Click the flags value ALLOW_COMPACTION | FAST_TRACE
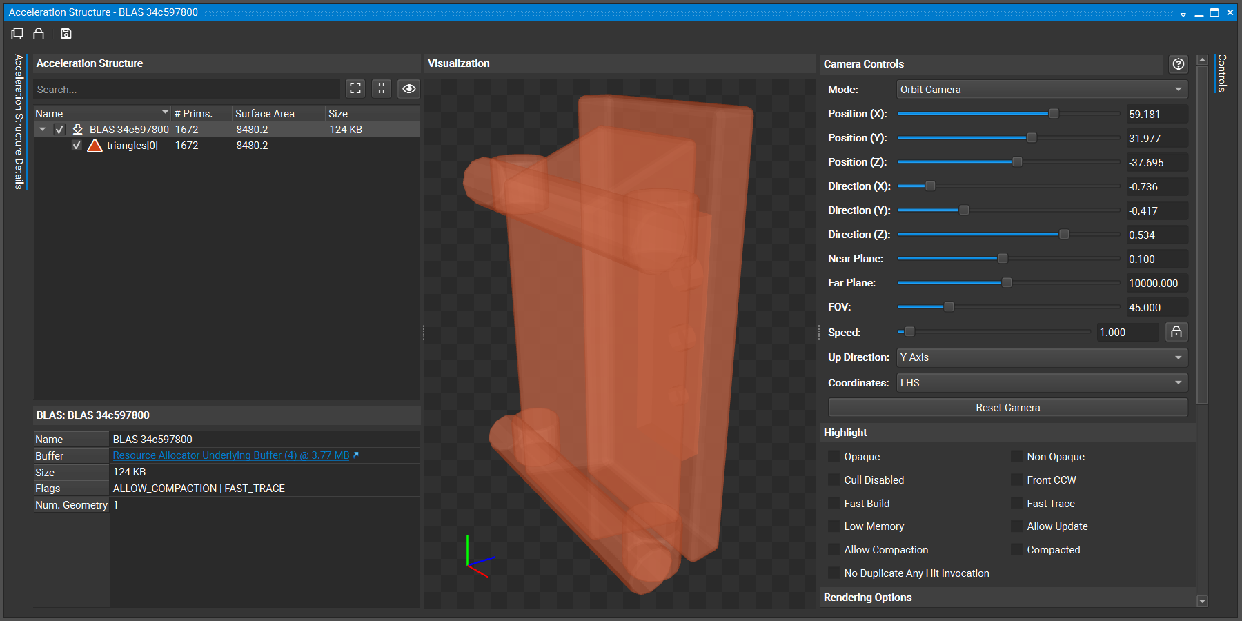The width and height of the screenshot is (1242, 621). pyautogui.click(x=199, y=488)
